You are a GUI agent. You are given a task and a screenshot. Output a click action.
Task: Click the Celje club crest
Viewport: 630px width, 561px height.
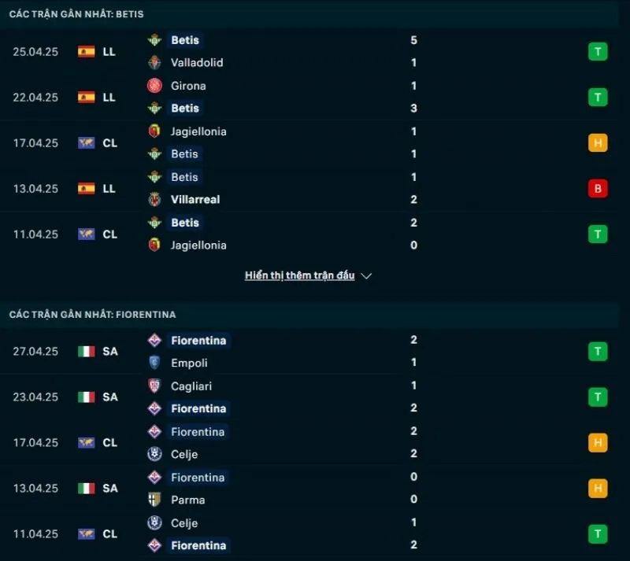tap(154, 454)
